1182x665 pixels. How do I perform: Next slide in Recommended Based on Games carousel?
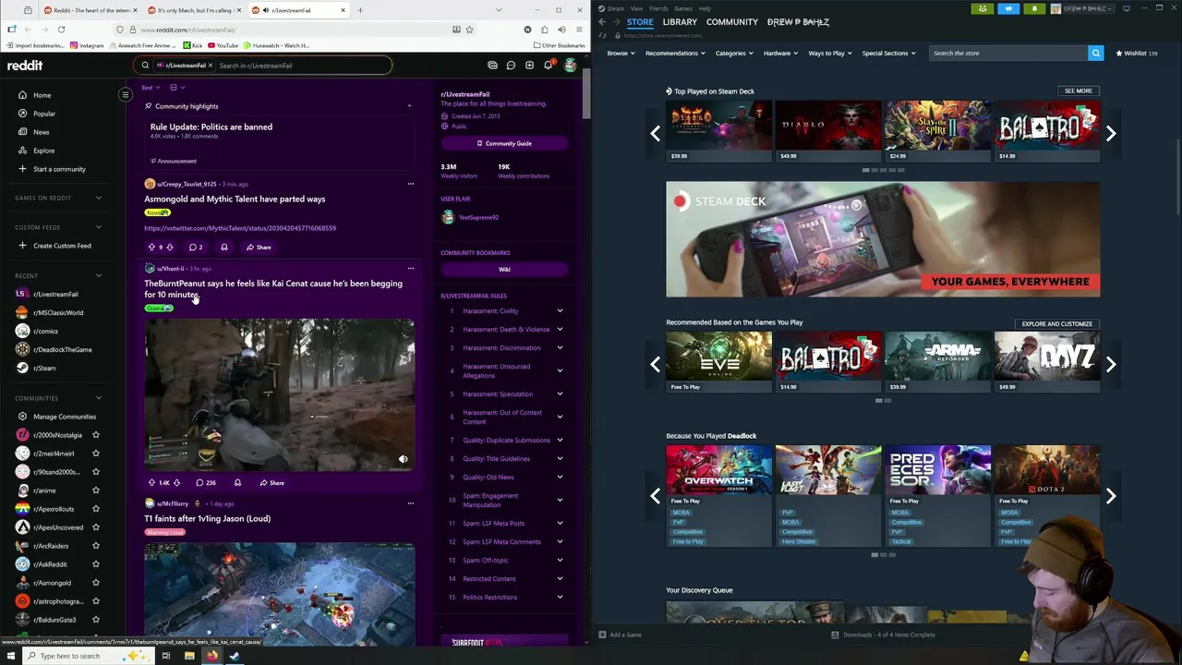(x=1111, y=364)
